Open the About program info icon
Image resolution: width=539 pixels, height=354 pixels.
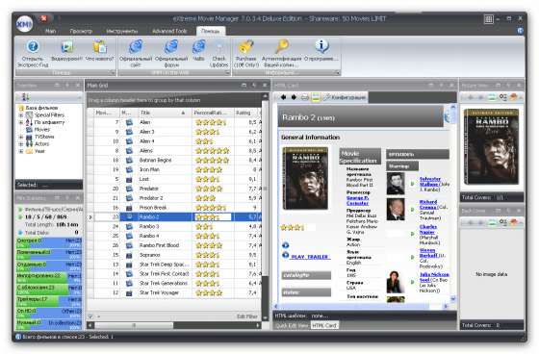point(321,46)
